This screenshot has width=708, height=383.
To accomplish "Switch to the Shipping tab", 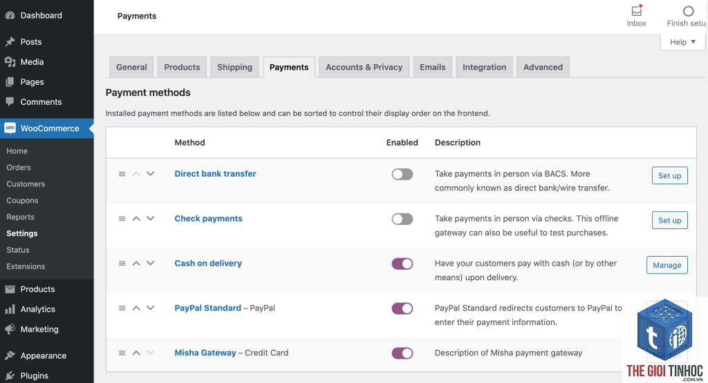I will click(x=235, y=67).
